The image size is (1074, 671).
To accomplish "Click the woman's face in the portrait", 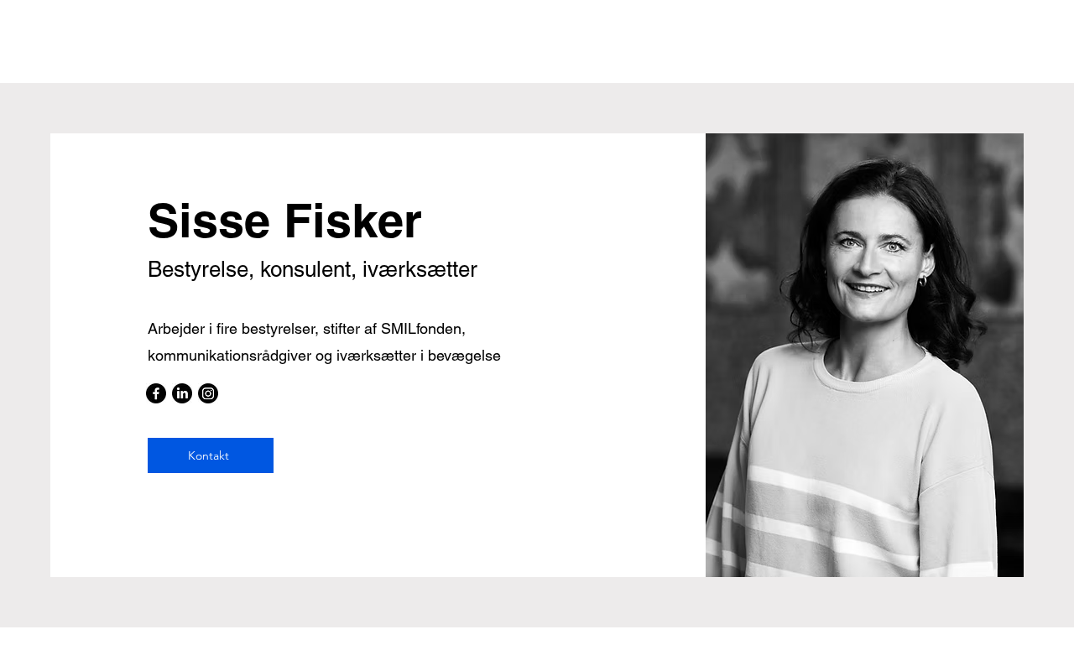I will tap(868, 252).
